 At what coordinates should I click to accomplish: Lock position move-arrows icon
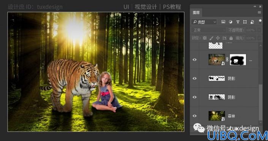click(x=218, y=38)
